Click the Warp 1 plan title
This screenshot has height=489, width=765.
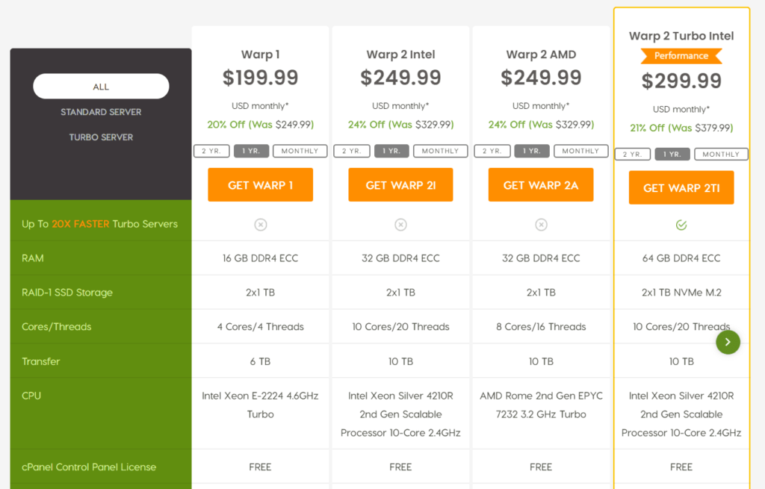(261, 54)
